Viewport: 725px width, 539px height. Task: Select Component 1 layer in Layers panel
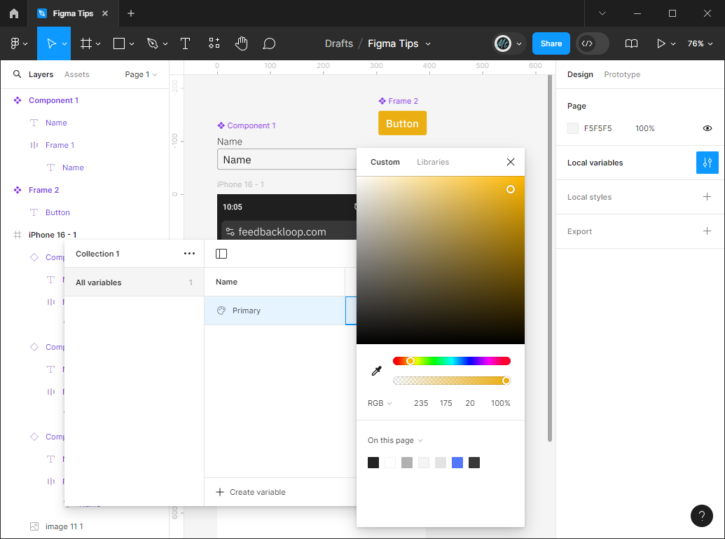(54, 100)
